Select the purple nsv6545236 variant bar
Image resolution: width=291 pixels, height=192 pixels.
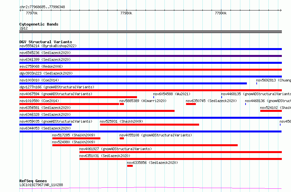click(150, 56)
